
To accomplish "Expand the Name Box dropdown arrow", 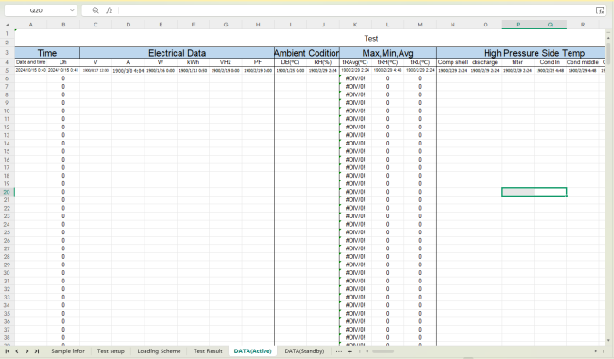I will pyautogui.click(x=72, y=10).
